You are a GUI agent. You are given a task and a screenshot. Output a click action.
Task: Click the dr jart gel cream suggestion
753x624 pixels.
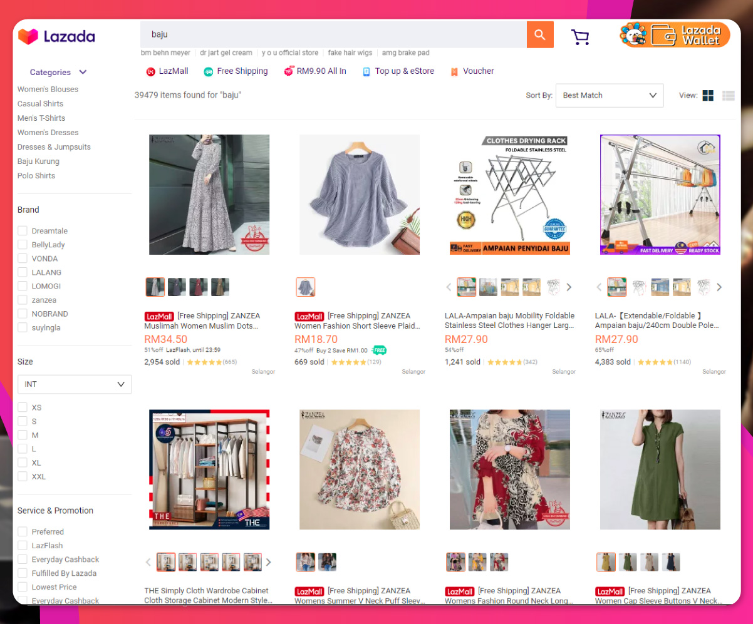[226, 53]
